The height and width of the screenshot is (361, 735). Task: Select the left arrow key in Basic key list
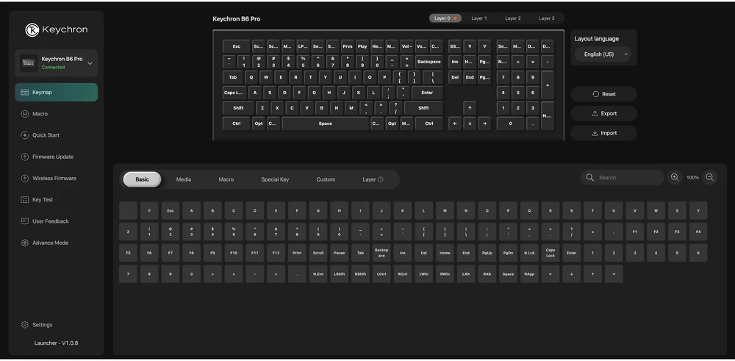pyautogui.click(x=551, y=274)
